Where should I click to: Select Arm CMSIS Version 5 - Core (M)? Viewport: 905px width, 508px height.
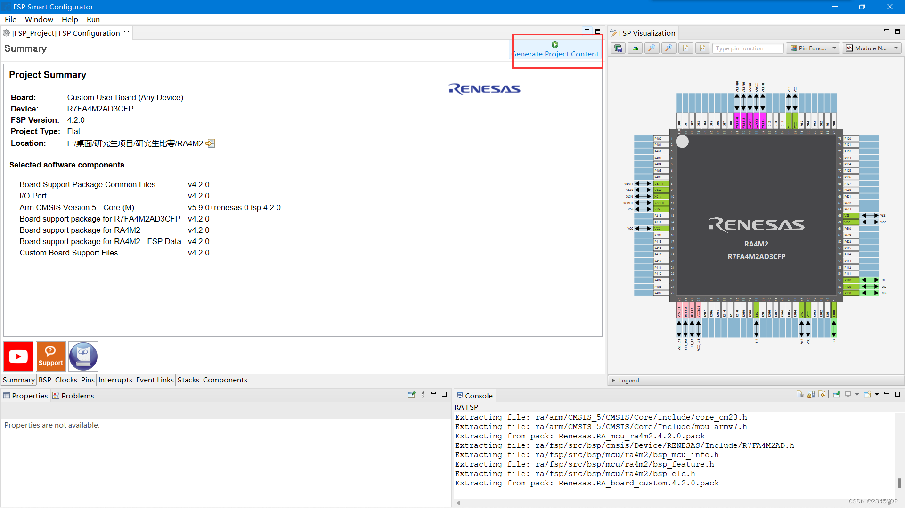(x=77, y=207)
